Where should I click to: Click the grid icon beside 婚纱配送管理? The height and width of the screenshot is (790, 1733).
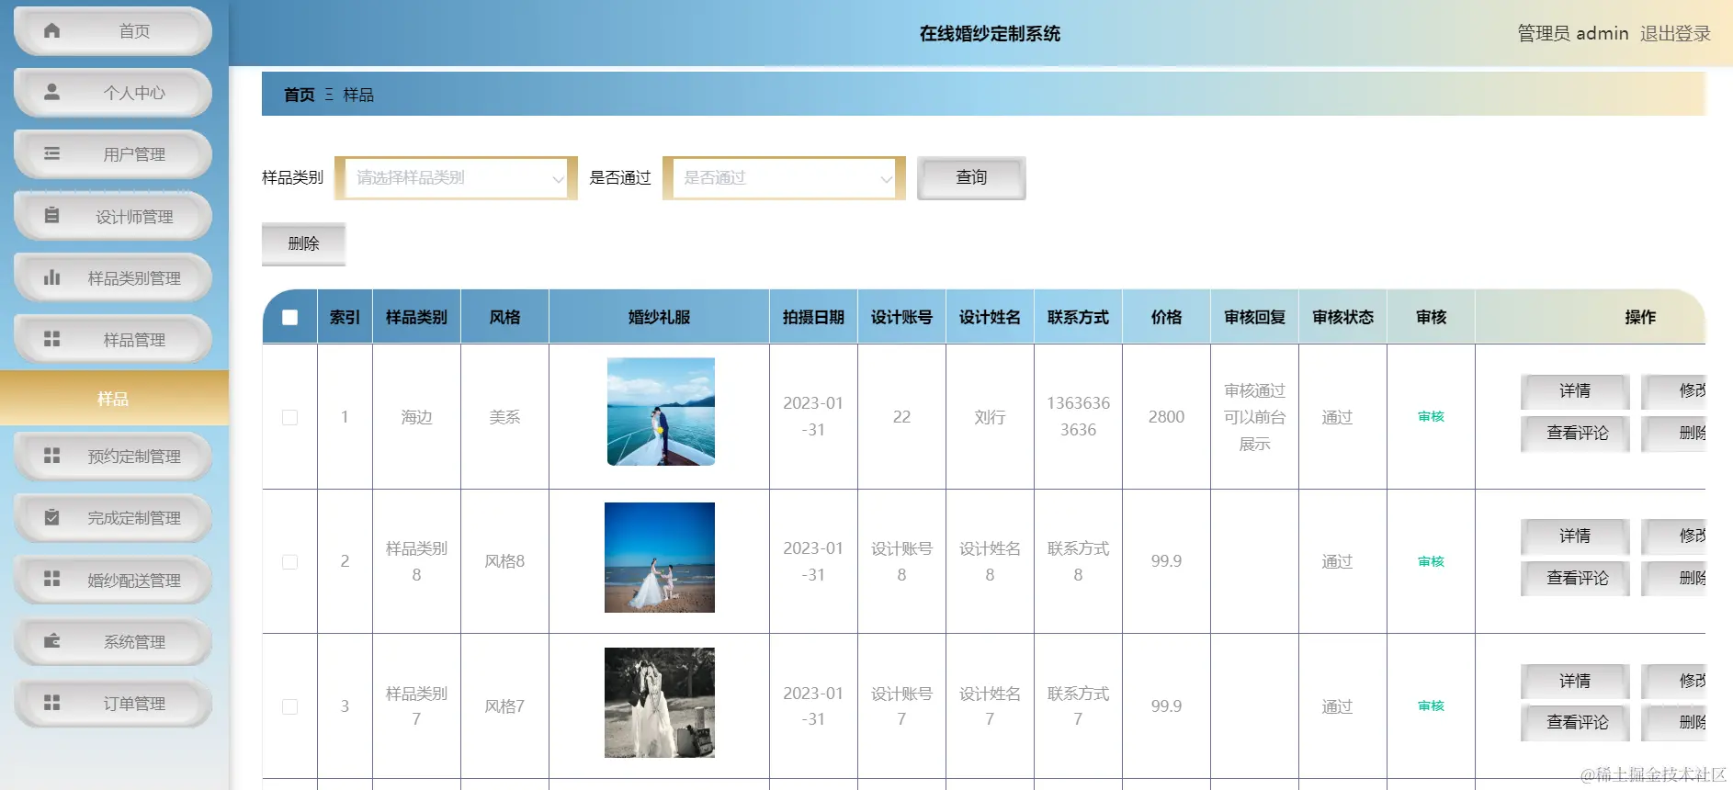point(52,579)
